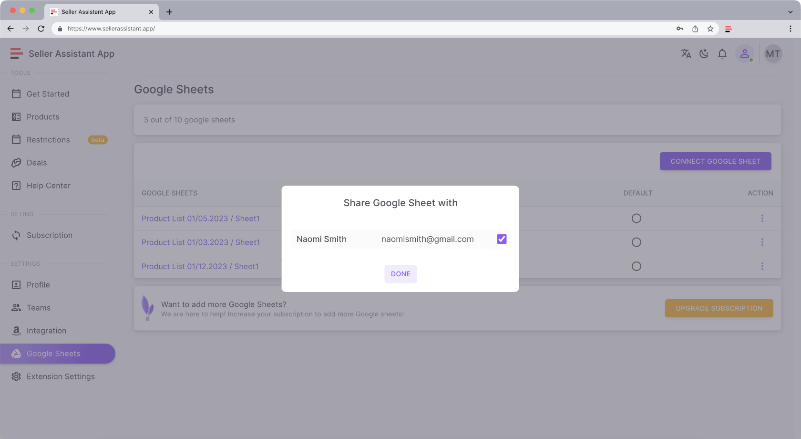Open action menu for Product List 01/05.2023

762,219
